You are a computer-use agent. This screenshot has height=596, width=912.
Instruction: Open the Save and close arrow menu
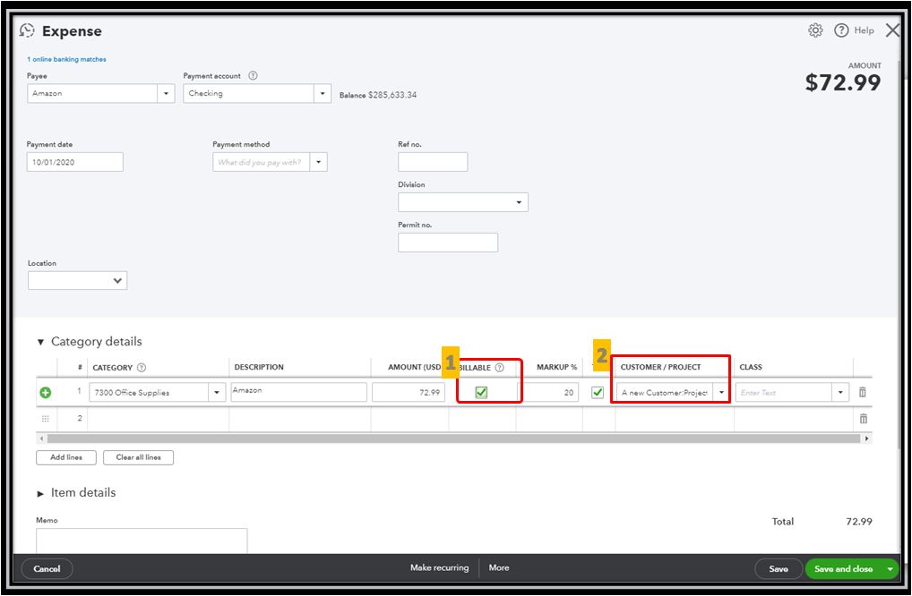890,569
